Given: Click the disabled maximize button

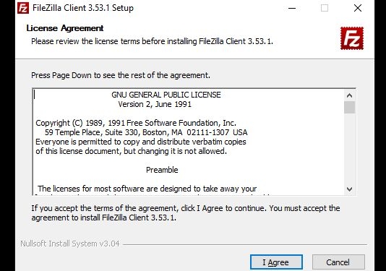Looking at the screenshot, I should click(325, 8).
